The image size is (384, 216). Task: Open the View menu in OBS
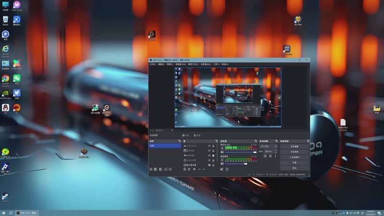[x=170, y=64]
